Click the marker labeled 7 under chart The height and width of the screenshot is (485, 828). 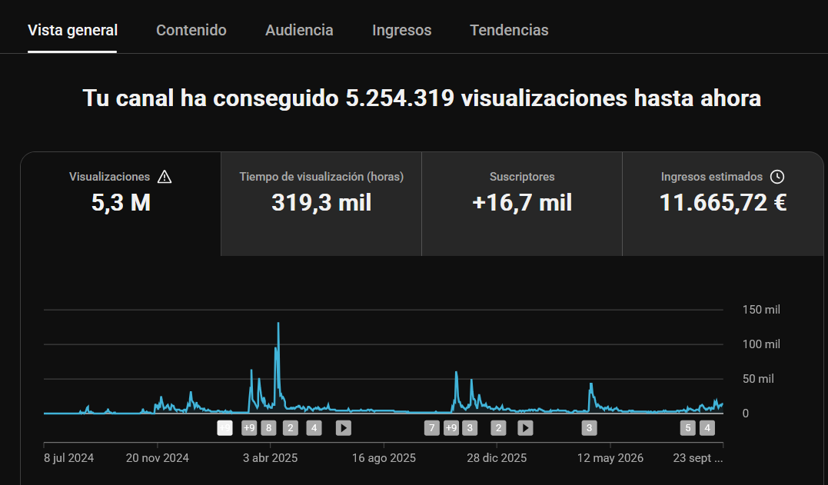pyautogui.click(x=432, y=428)
